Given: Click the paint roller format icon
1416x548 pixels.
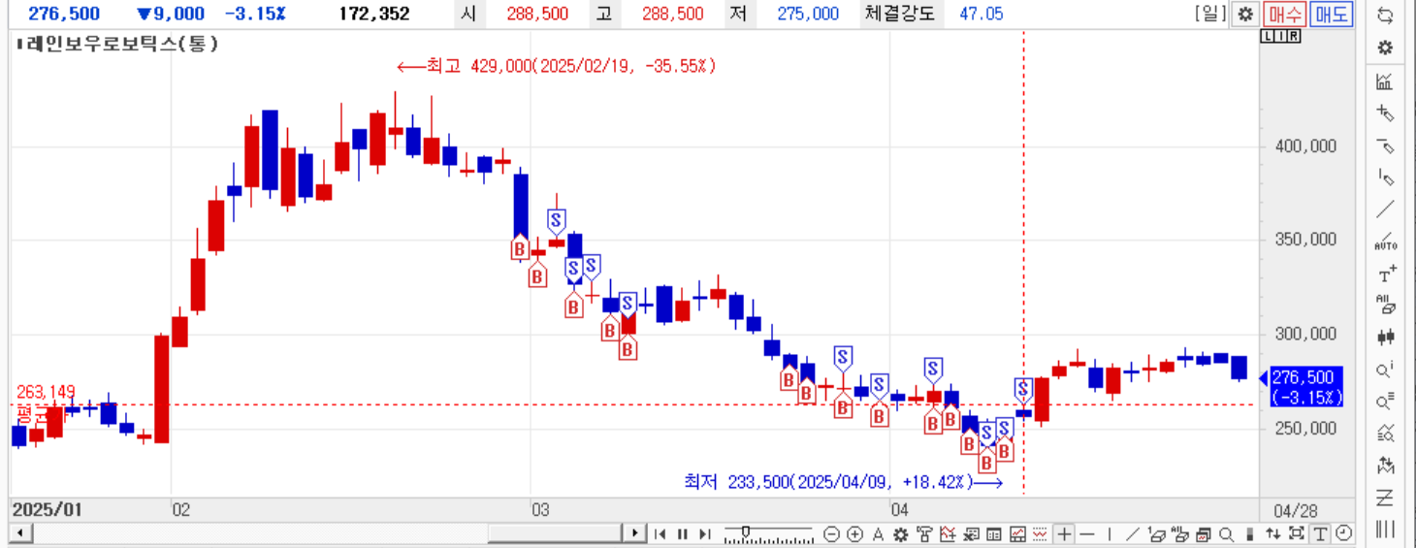Looking at the screenshot, I should point(924,533).
